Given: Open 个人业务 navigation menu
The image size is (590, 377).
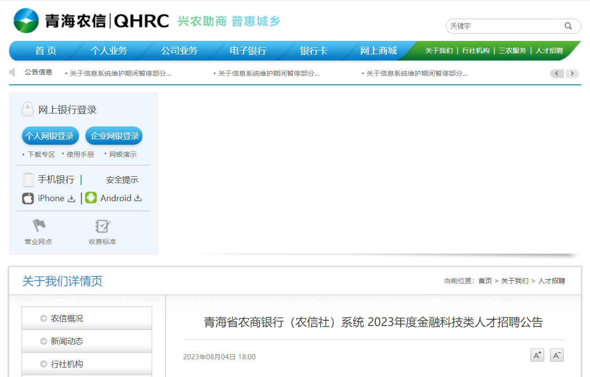Looking at the screenshot, I should coord(109,51).
